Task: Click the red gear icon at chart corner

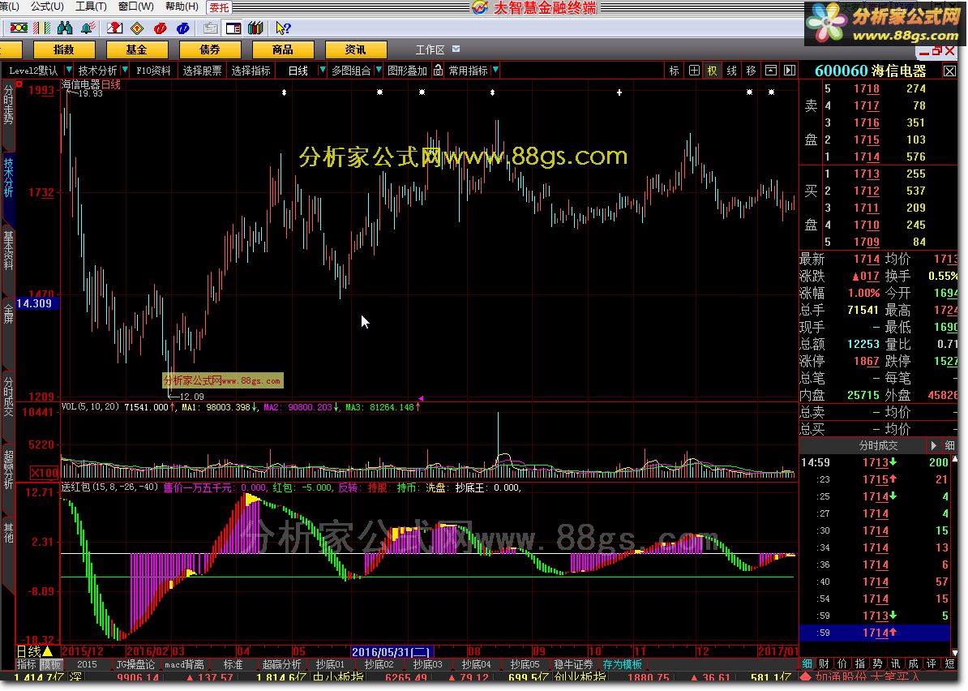Action: (x=19, y=84)
